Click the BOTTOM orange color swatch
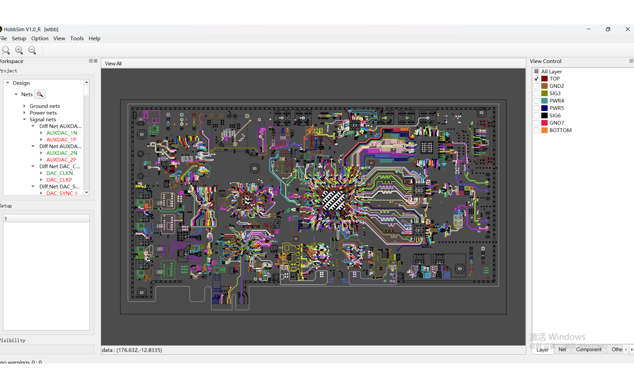Image resolution: width=634 pixels, height=373 pixels. (x=544, y=130)
